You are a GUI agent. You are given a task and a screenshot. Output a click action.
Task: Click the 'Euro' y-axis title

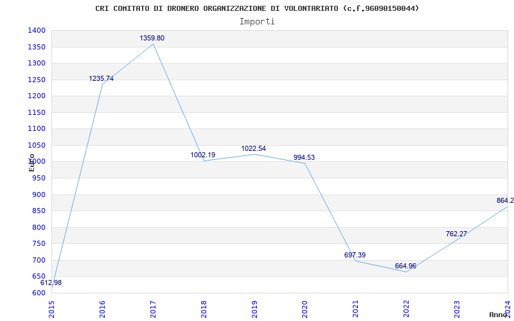pos(31,162)
